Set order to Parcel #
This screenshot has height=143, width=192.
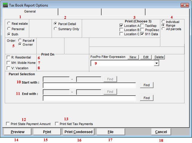20,40
